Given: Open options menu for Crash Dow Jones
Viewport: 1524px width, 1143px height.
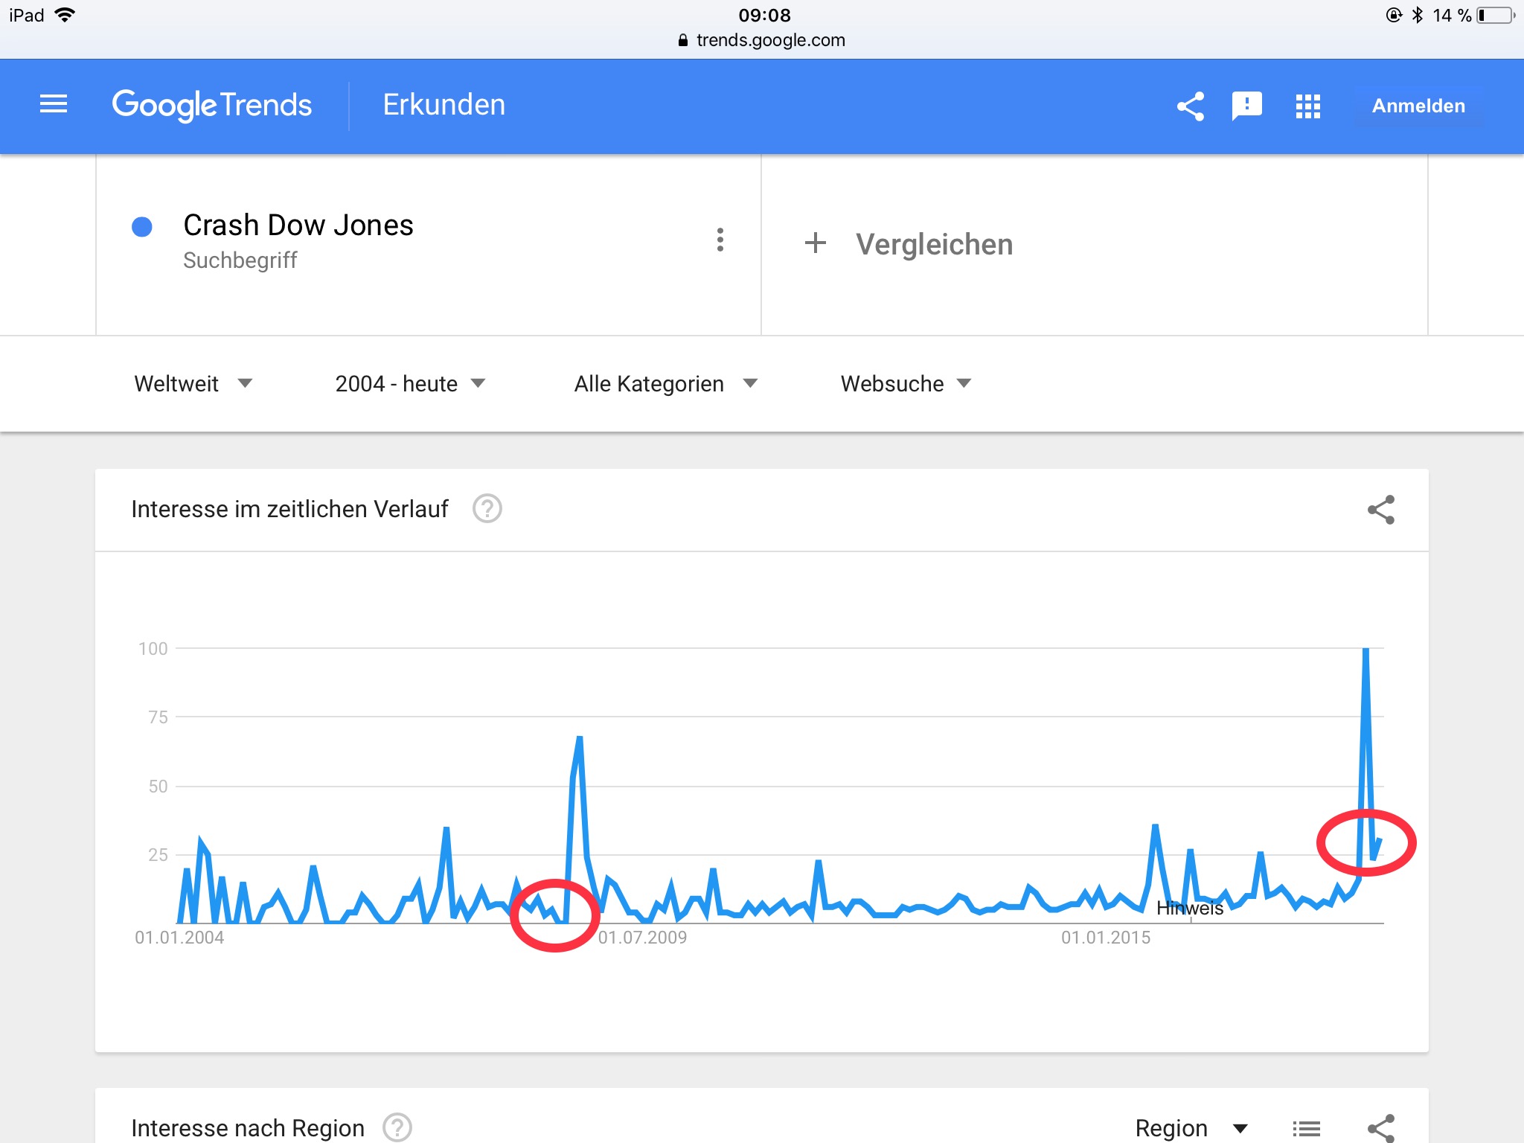Looking at the screenshot, I should (x=720, y=240).
